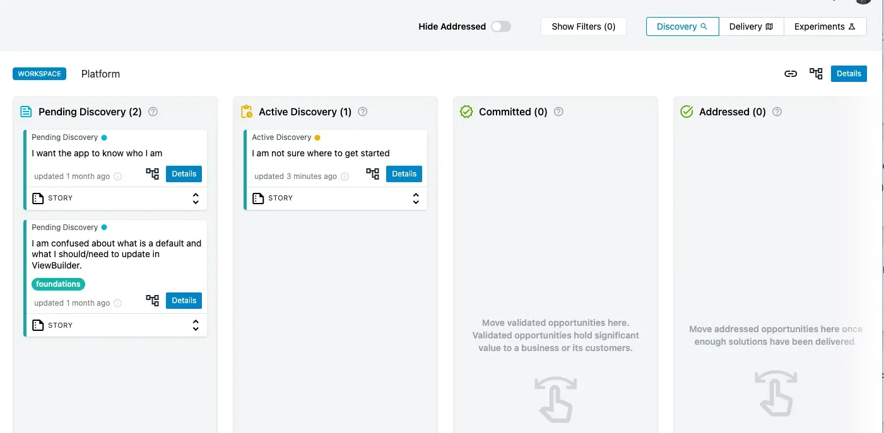Open the Experiments tab
Image resolution: width=884 pixels, height=433 pixels.
tap(825, 26)
